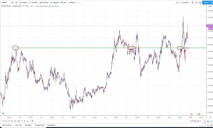The height and width of the screenshot is (128, 213).
Task: Change the 5m chart interval
Action: click(x=12, y=2)
